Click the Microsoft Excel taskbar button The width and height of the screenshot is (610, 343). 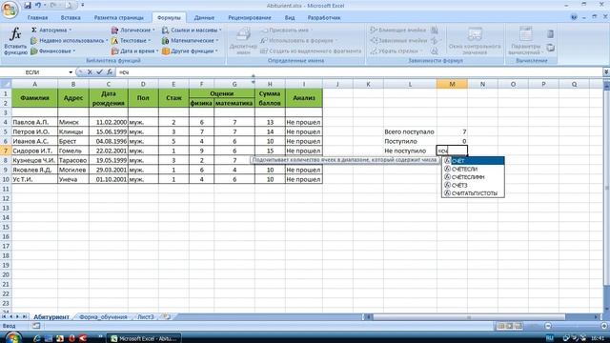click(145, 339)
